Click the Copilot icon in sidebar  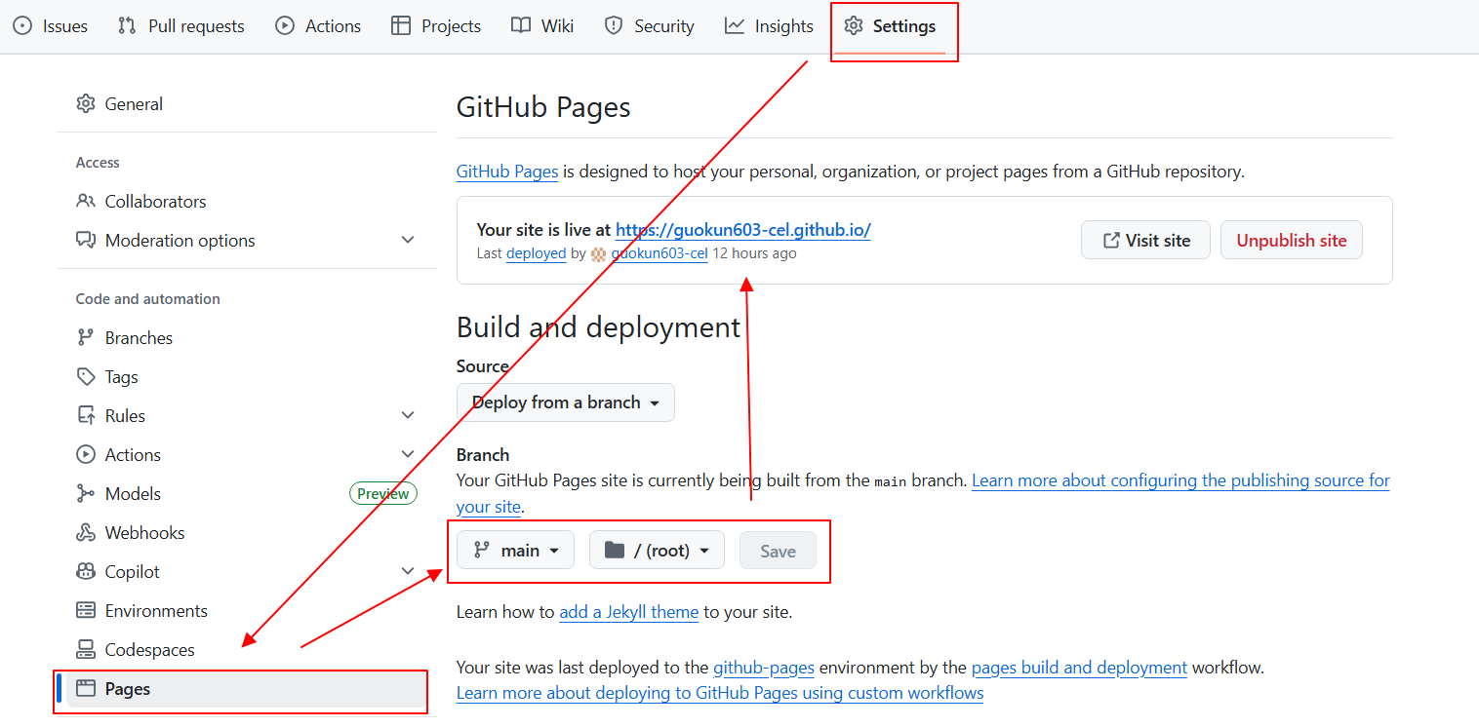click(86, 572)
